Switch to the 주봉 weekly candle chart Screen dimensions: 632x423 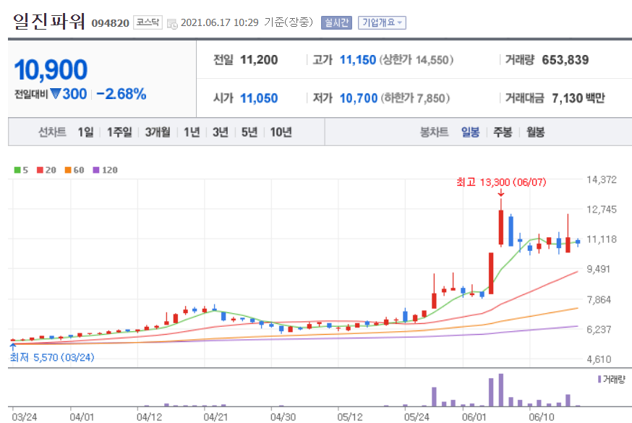point(503,132)
